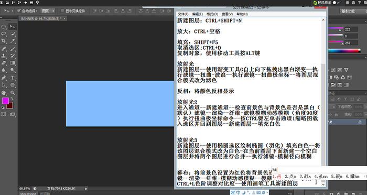367x195 pixels.
Task: Reset to default foreground/background colors
Action: pos(3,107)
